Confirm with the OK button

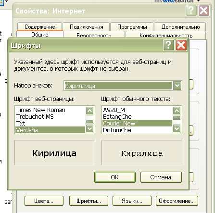pyautogui.click(x=115, y=177)
